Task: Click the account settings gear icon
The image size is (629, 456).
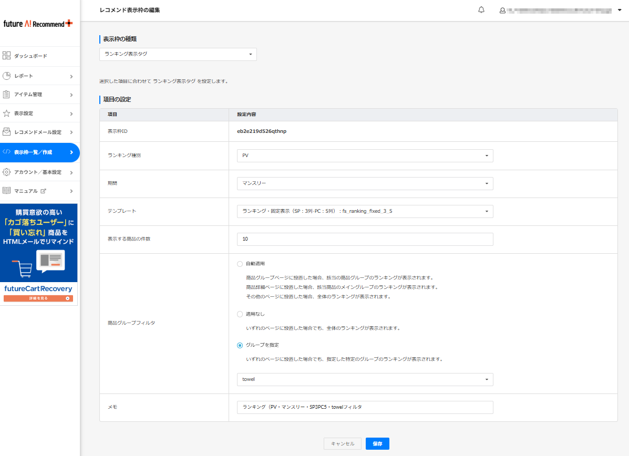Action: (7, 172)
